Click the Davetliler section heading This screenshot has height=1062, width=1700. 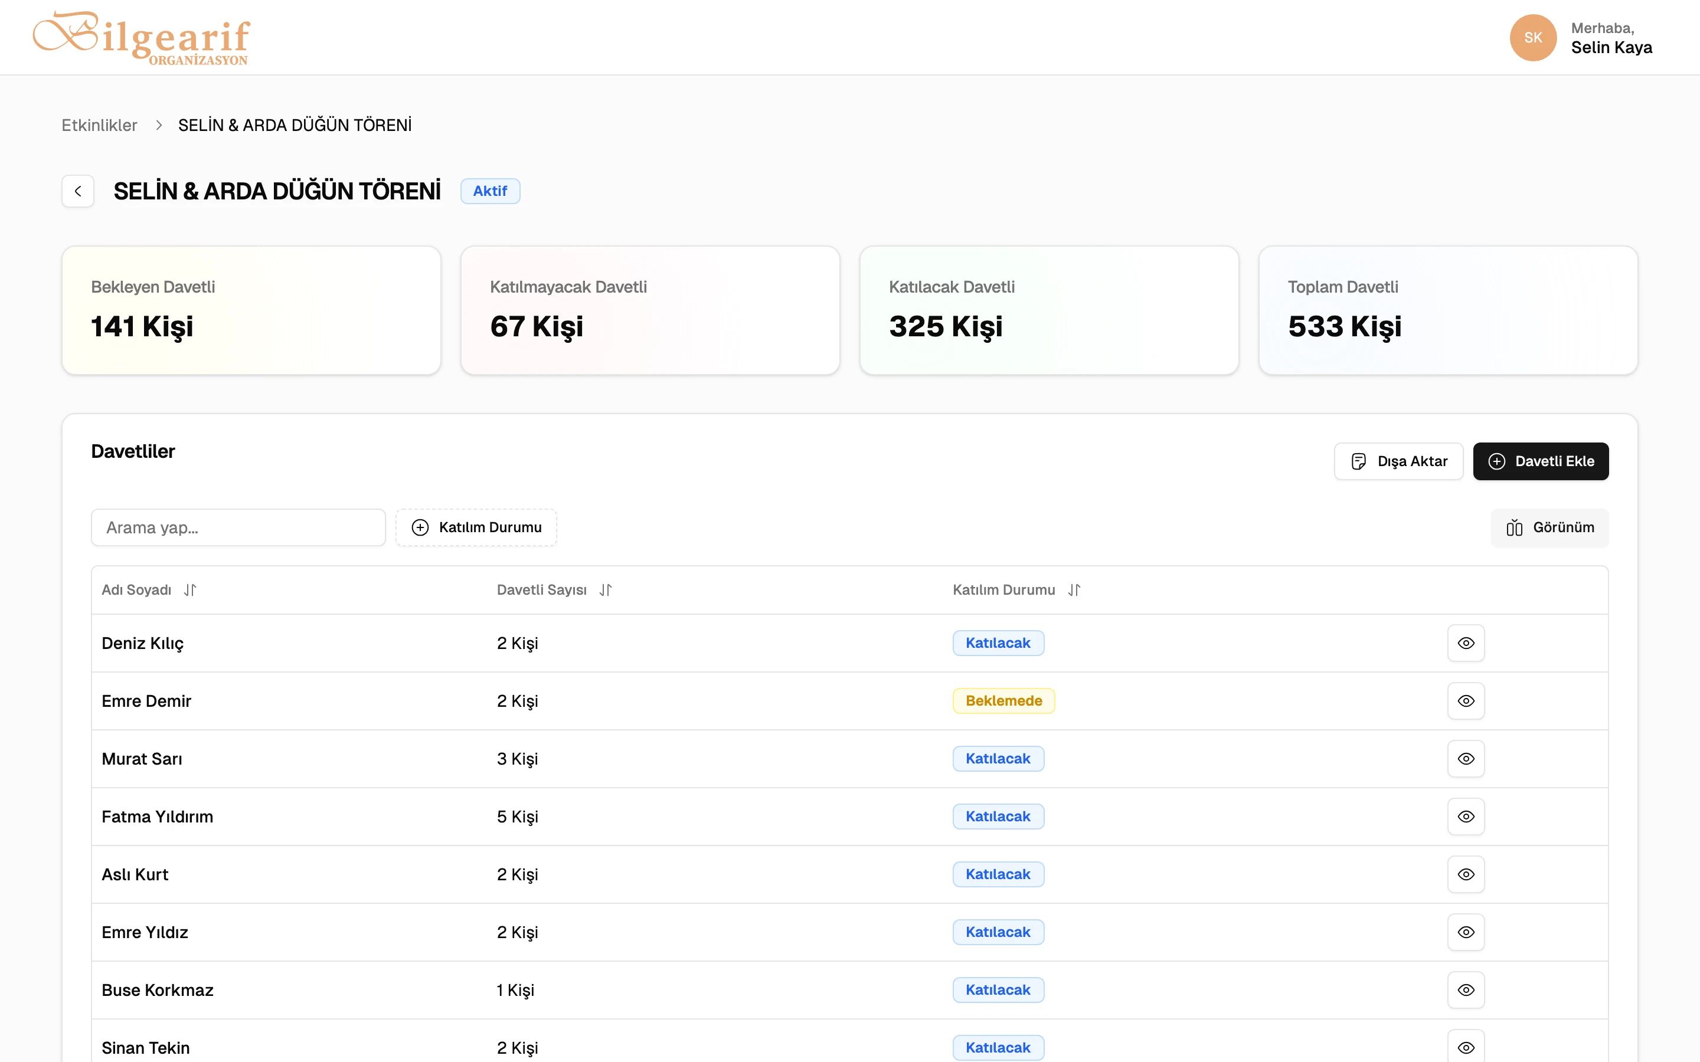click(133, 451)
